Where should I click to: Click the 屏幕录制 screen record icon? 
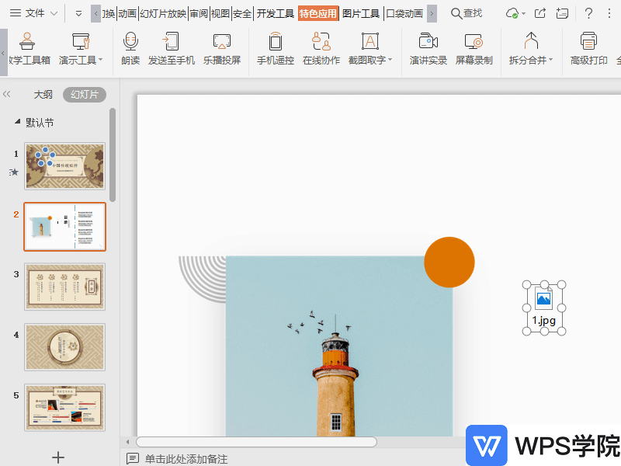474,48
